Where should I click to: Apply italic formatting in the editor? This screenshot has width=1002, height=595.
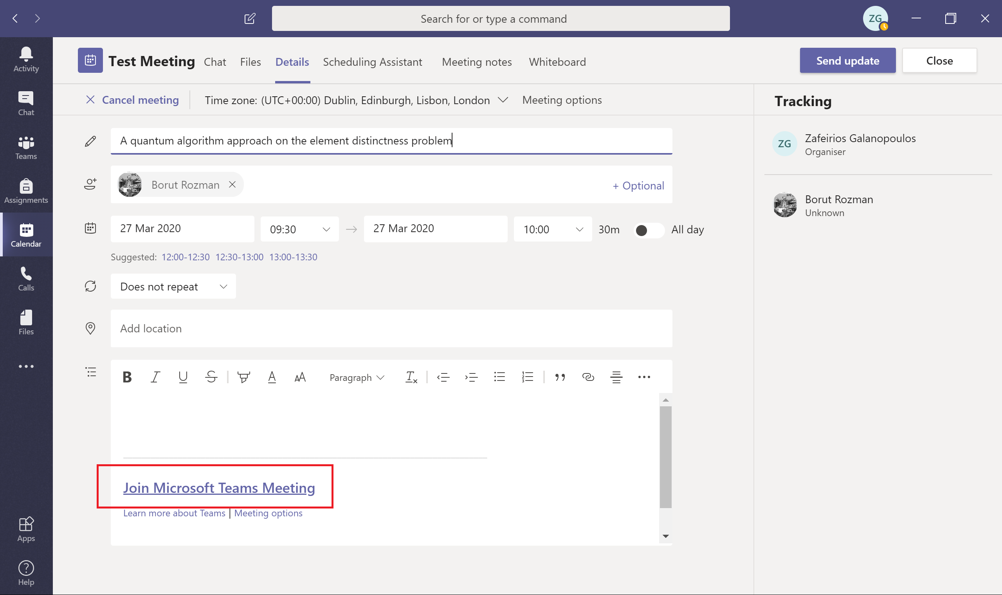click(155, 377)
